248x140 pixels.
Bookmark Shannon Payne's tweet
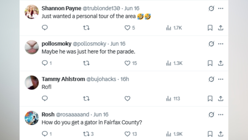[210, 28]
